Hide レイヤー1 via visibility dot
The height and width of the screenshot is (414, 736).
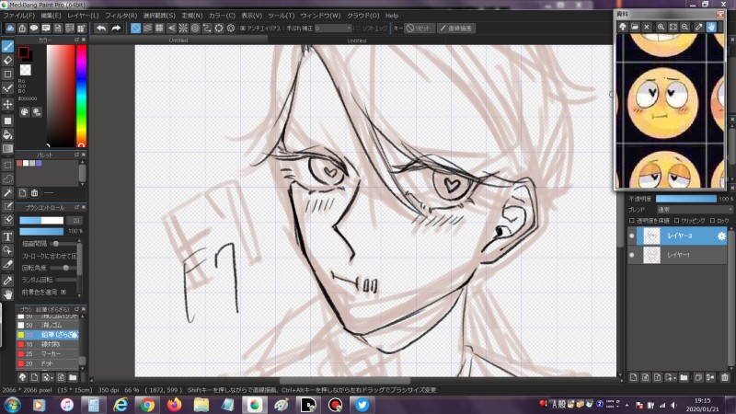[632, 255]
